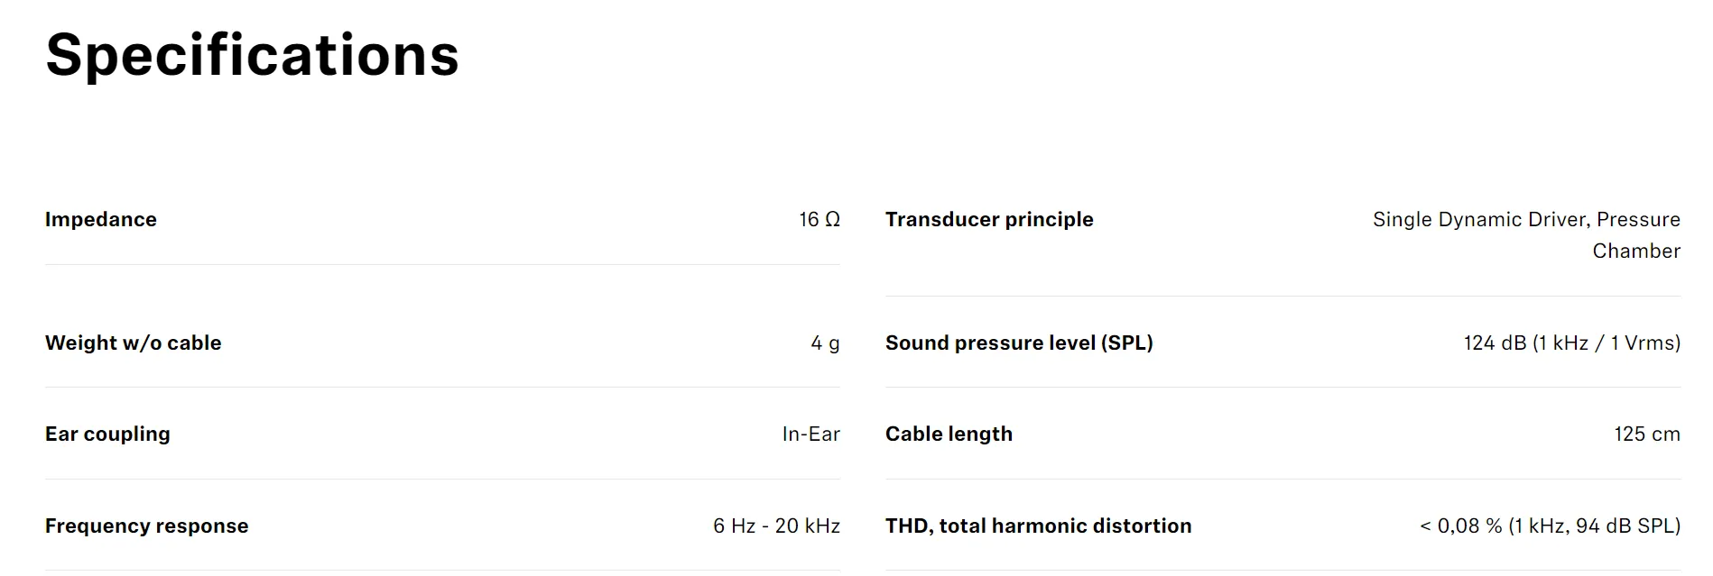Image resolution: width=1713 pixels, height=576 pixels.
Task: Click the divider line below Impedance row
Action: click(442, 264)
